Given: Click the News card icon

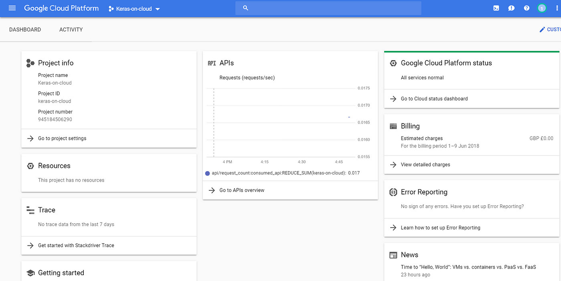Looking at the screenshot, I should 393,255.
